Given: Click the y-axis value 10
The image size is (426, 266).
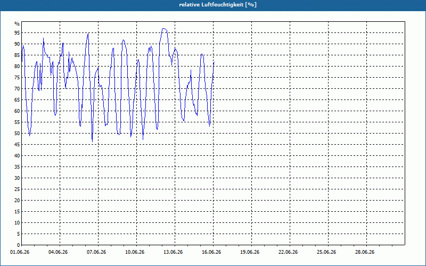Looking at the screenshot, I should [17, 222].
